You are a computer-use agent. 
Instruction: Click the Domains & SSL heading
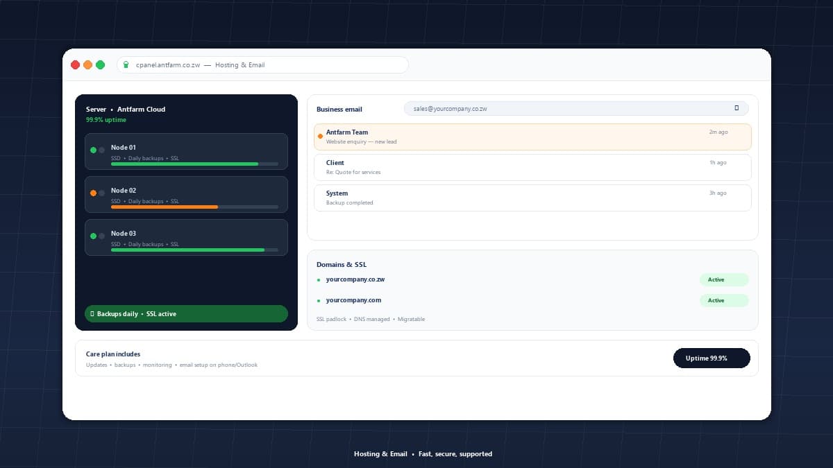342,265
